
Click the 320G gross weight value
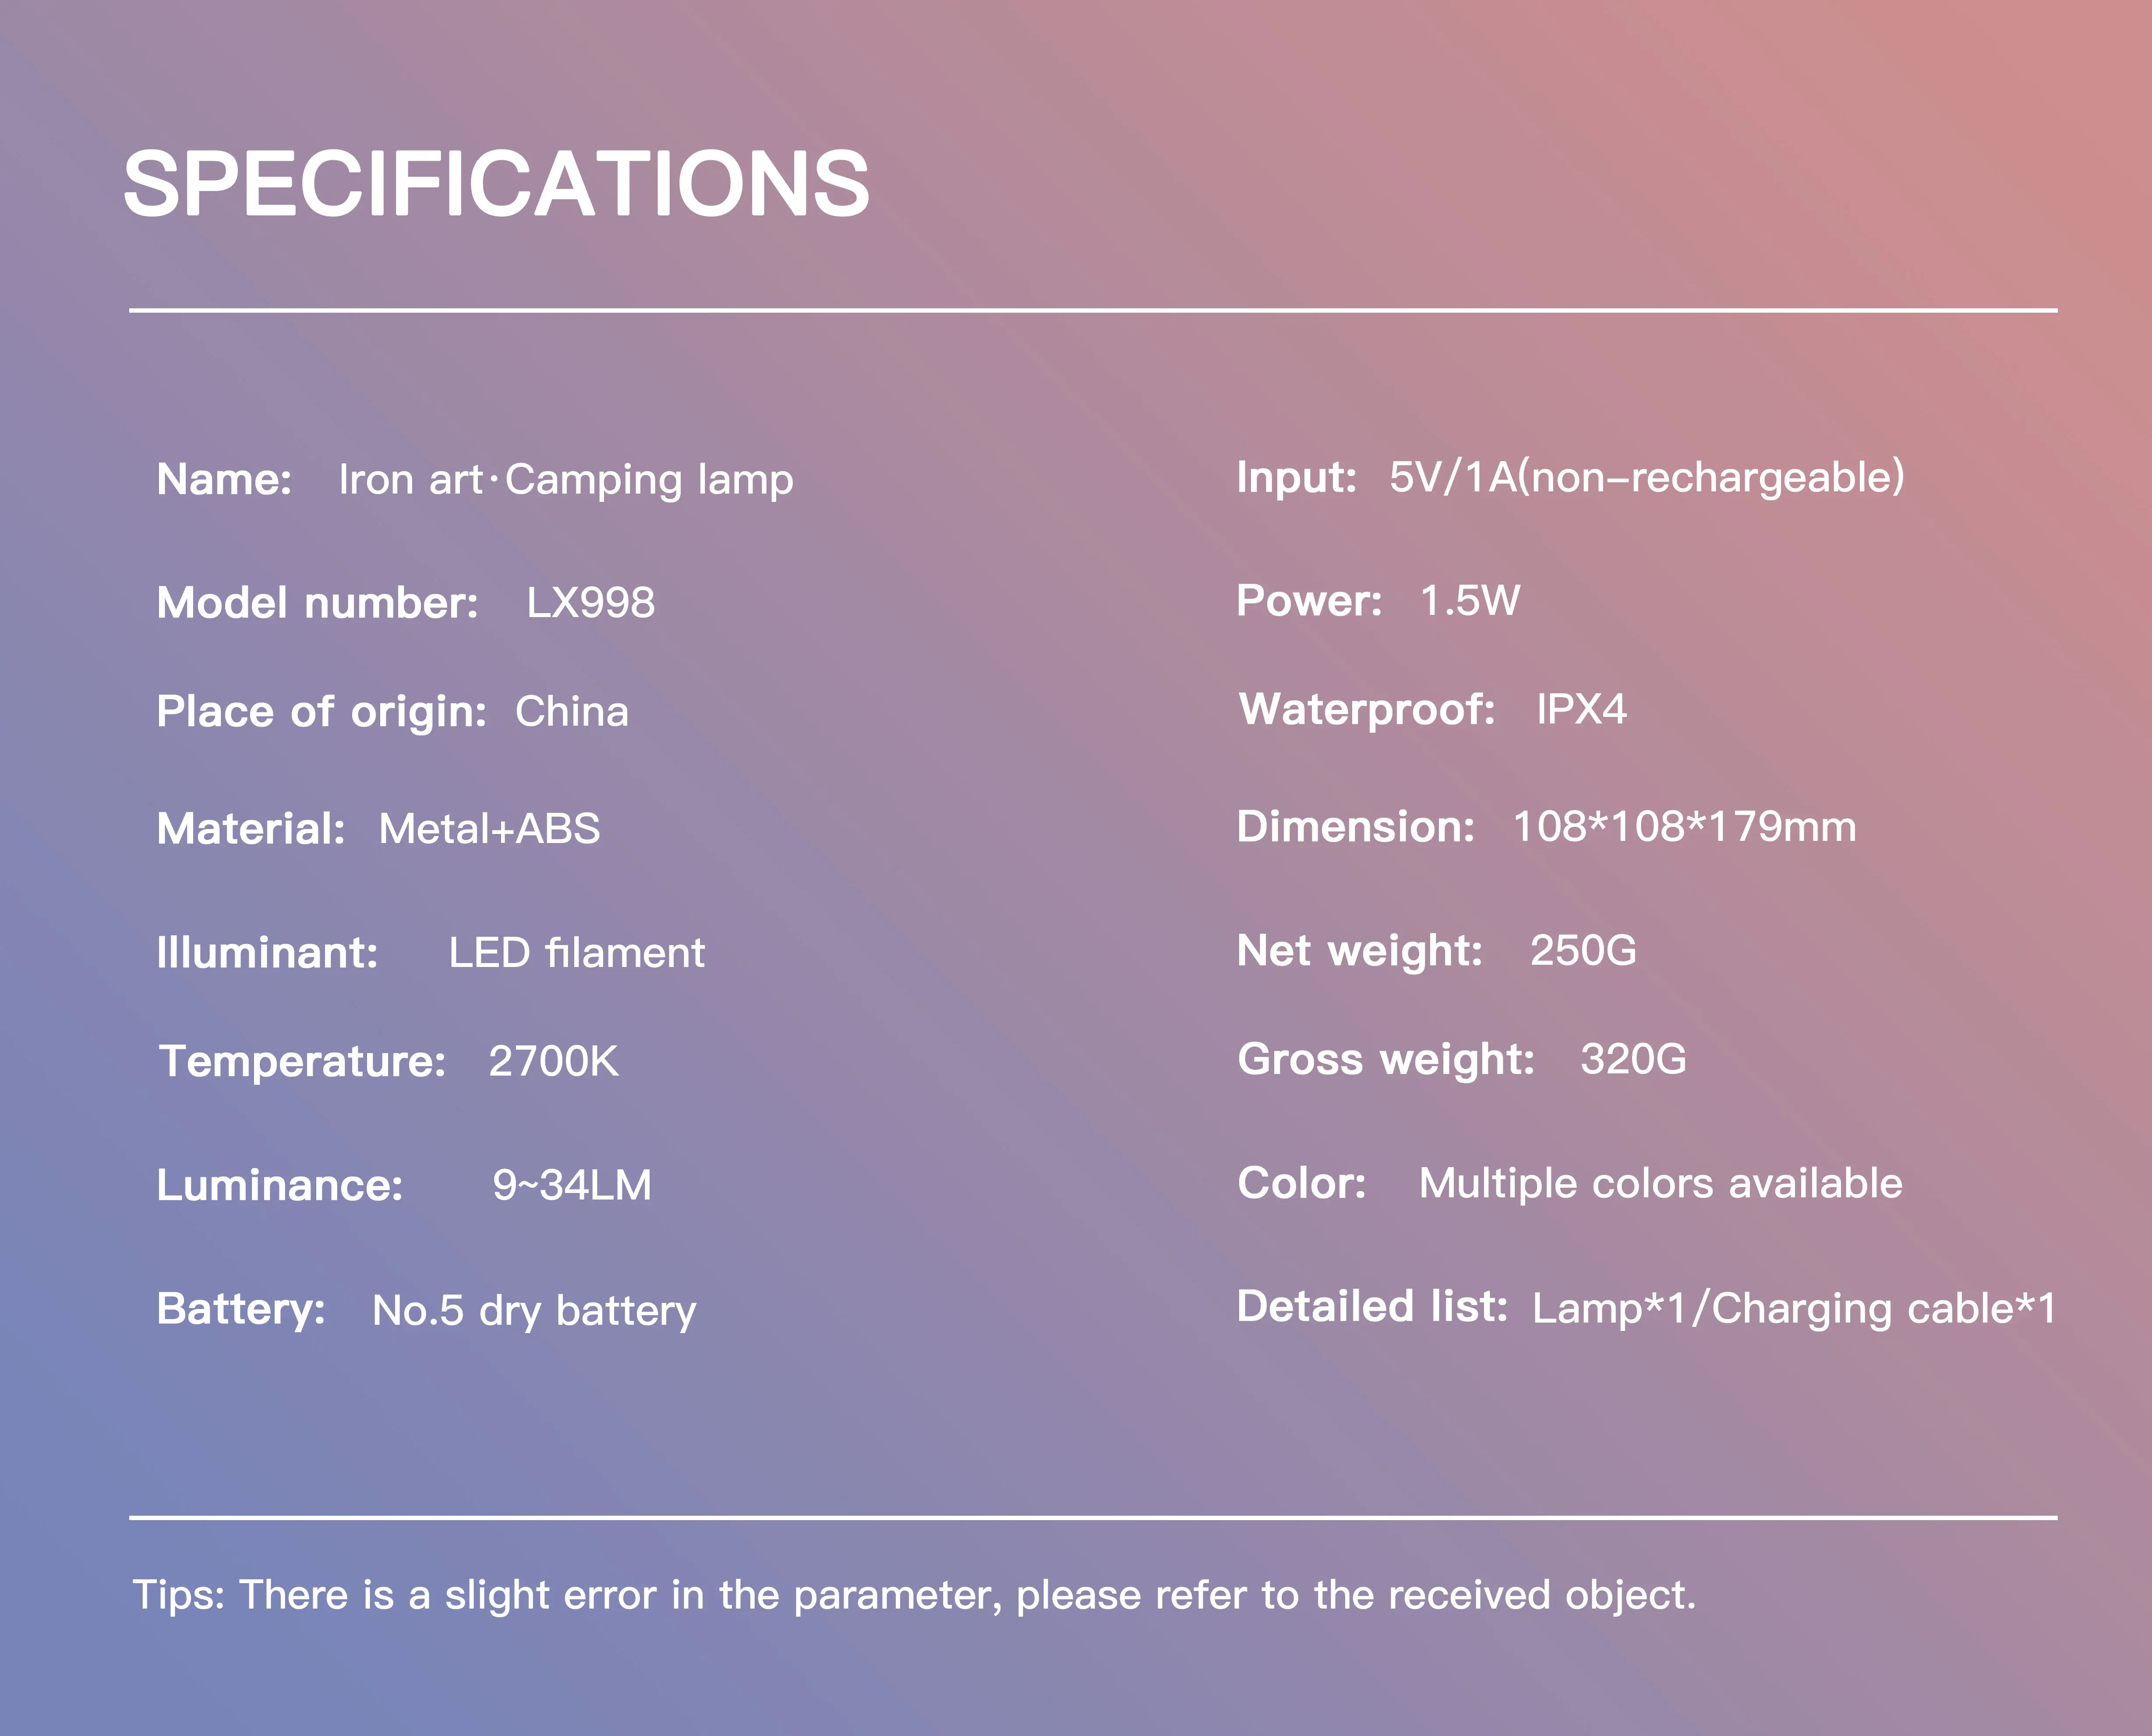coord(1633,1059)
